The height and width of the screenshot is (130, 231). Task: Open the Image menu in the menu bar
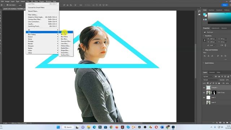point(7,1)
